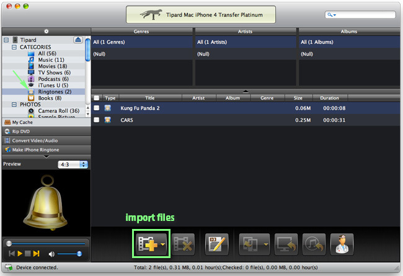Check the CARS ringtone checkbox

click(97, 120)
